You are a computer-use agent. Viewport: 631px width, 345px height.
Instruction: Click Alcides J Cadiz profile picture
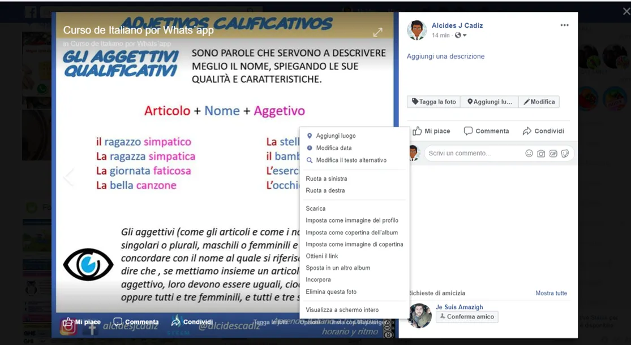[x=417, y=30]
